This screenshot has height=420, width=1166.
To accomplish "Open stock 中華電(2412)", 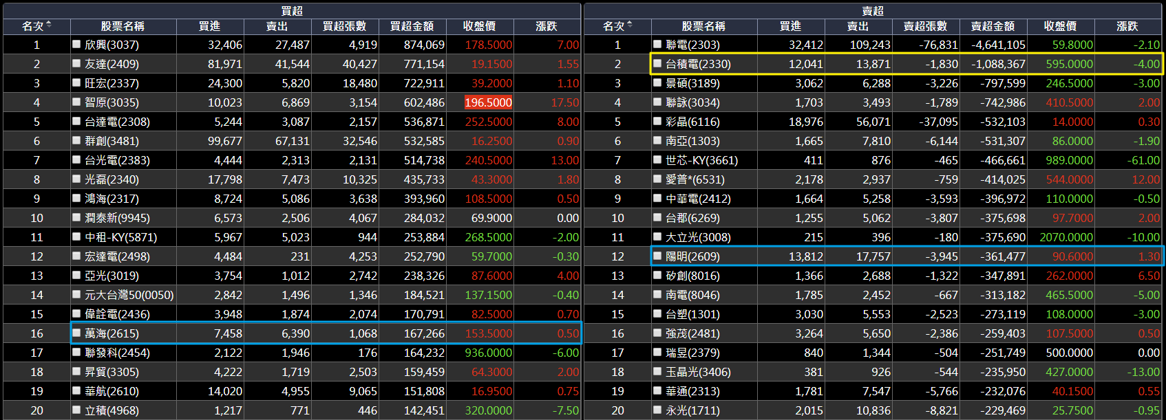I will [698, 199].
